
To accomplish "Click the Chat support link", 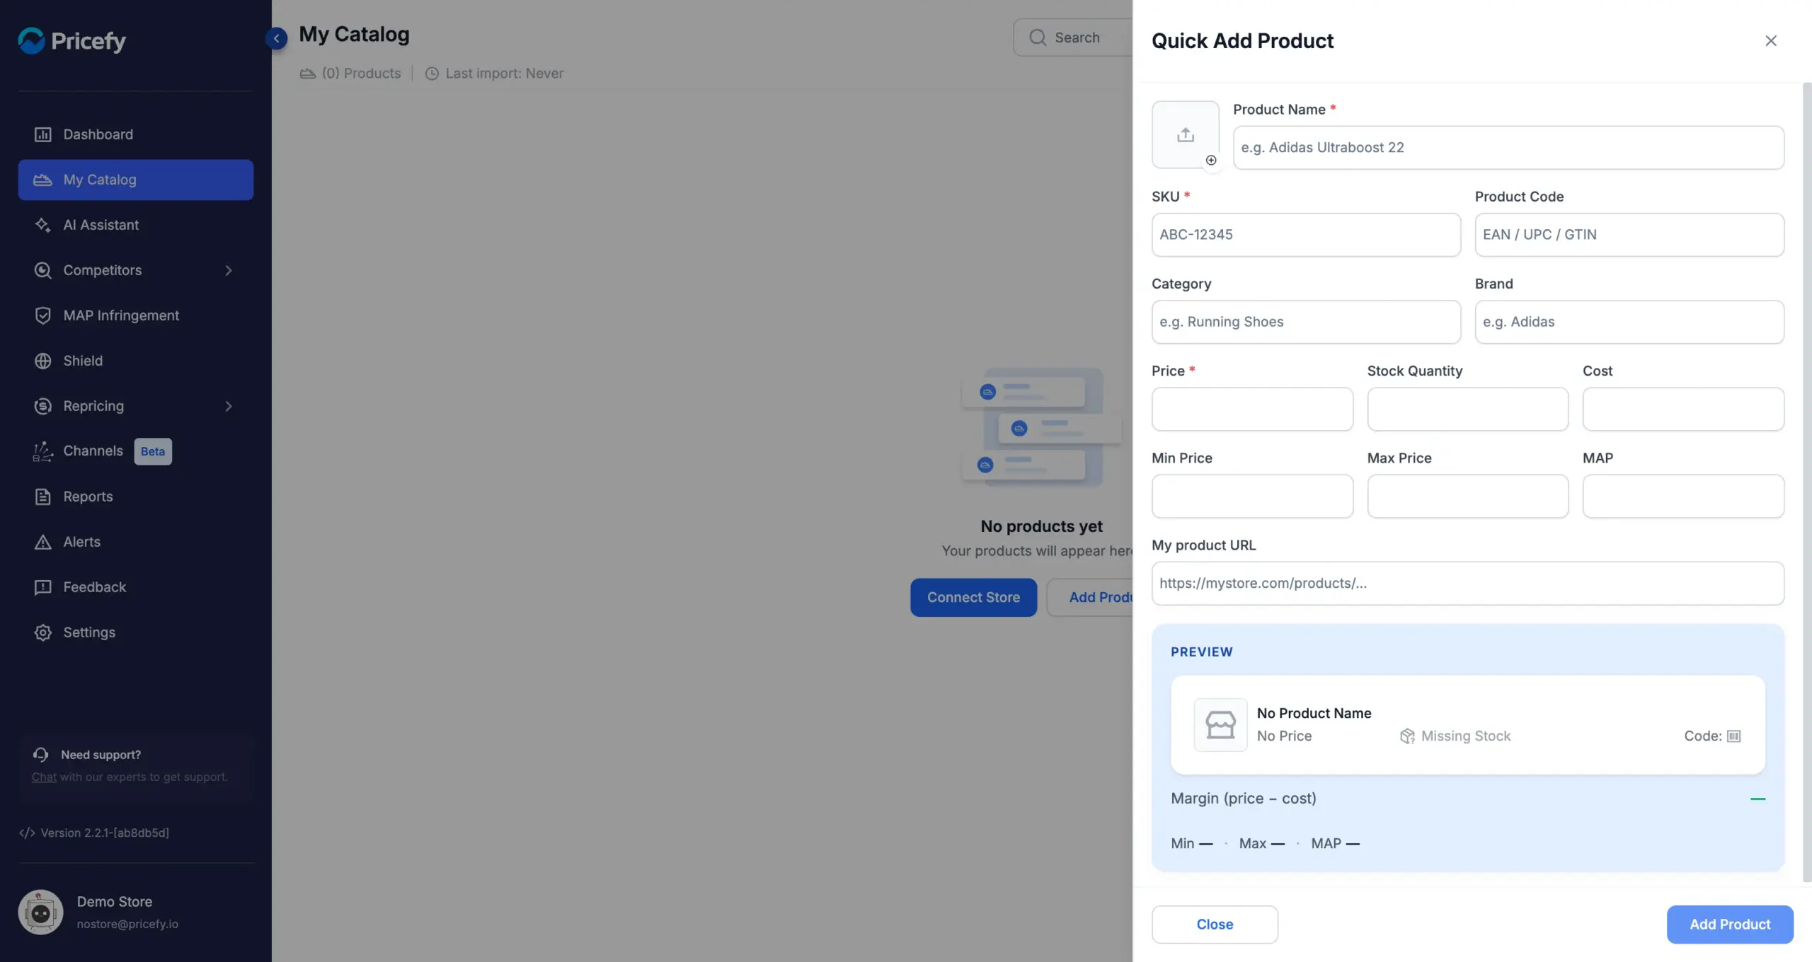I will pos(44,777).
